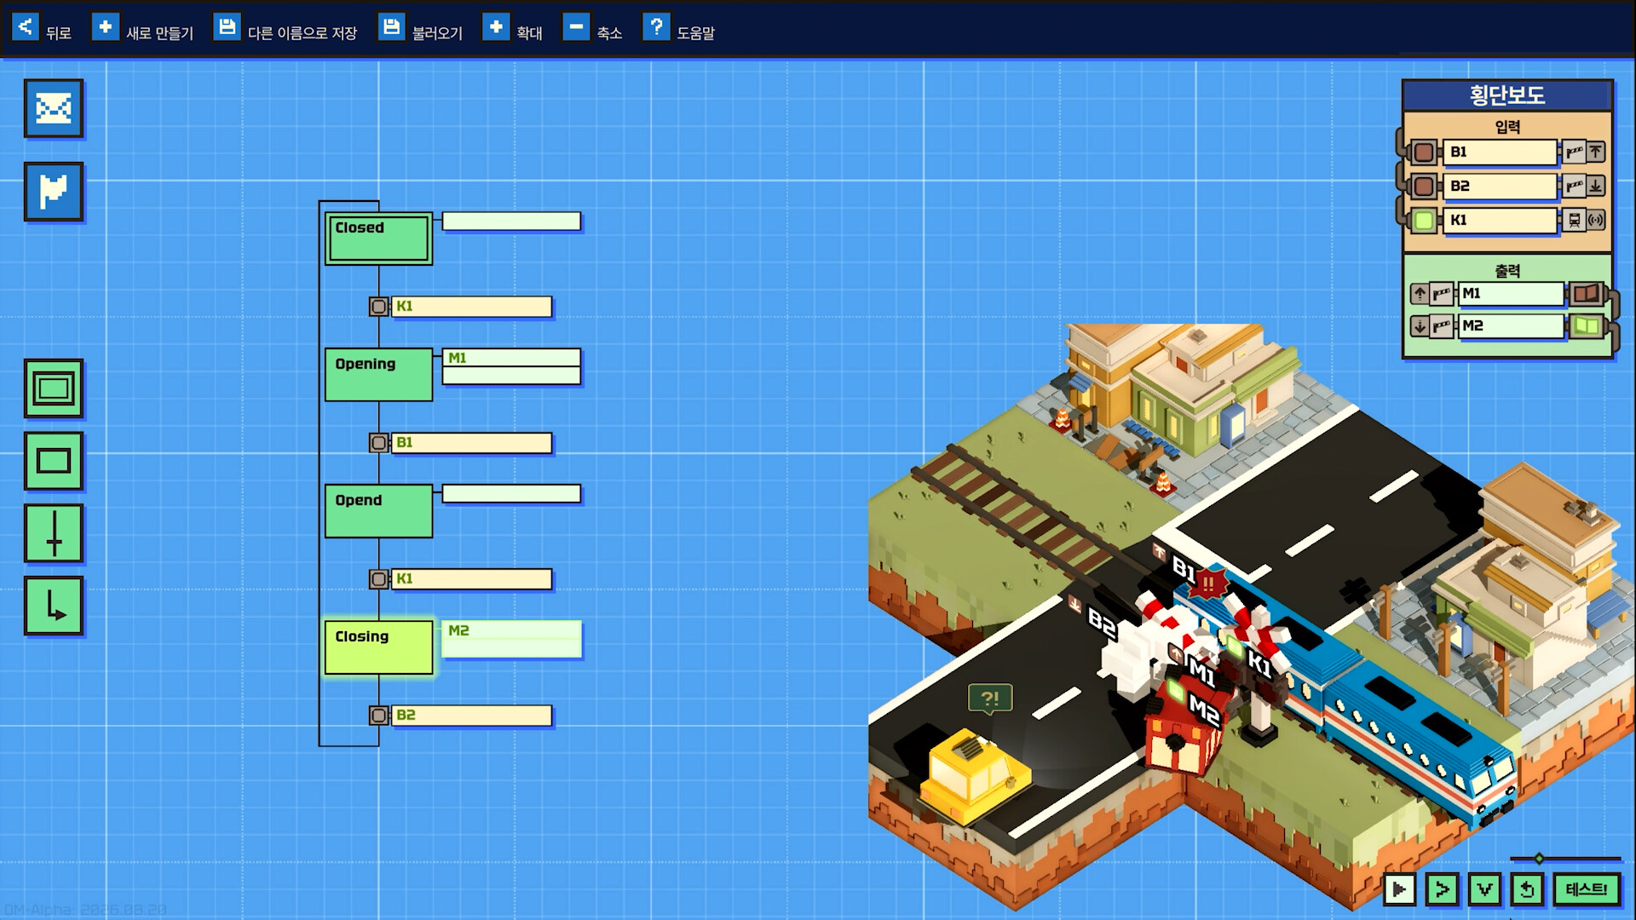The image size is (1636, 920).
Task: Select the transition line tool
Action: (x=54, y=533)
